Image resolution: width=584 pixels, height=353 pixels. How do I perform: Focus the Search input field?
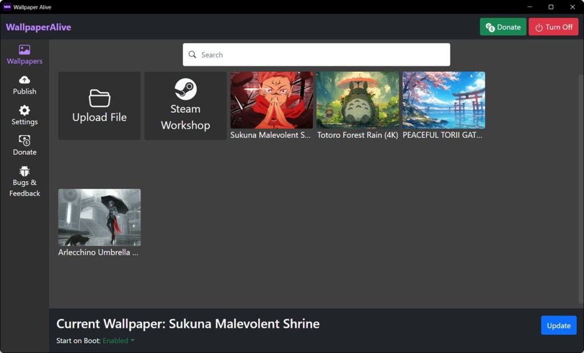point(316,55)
